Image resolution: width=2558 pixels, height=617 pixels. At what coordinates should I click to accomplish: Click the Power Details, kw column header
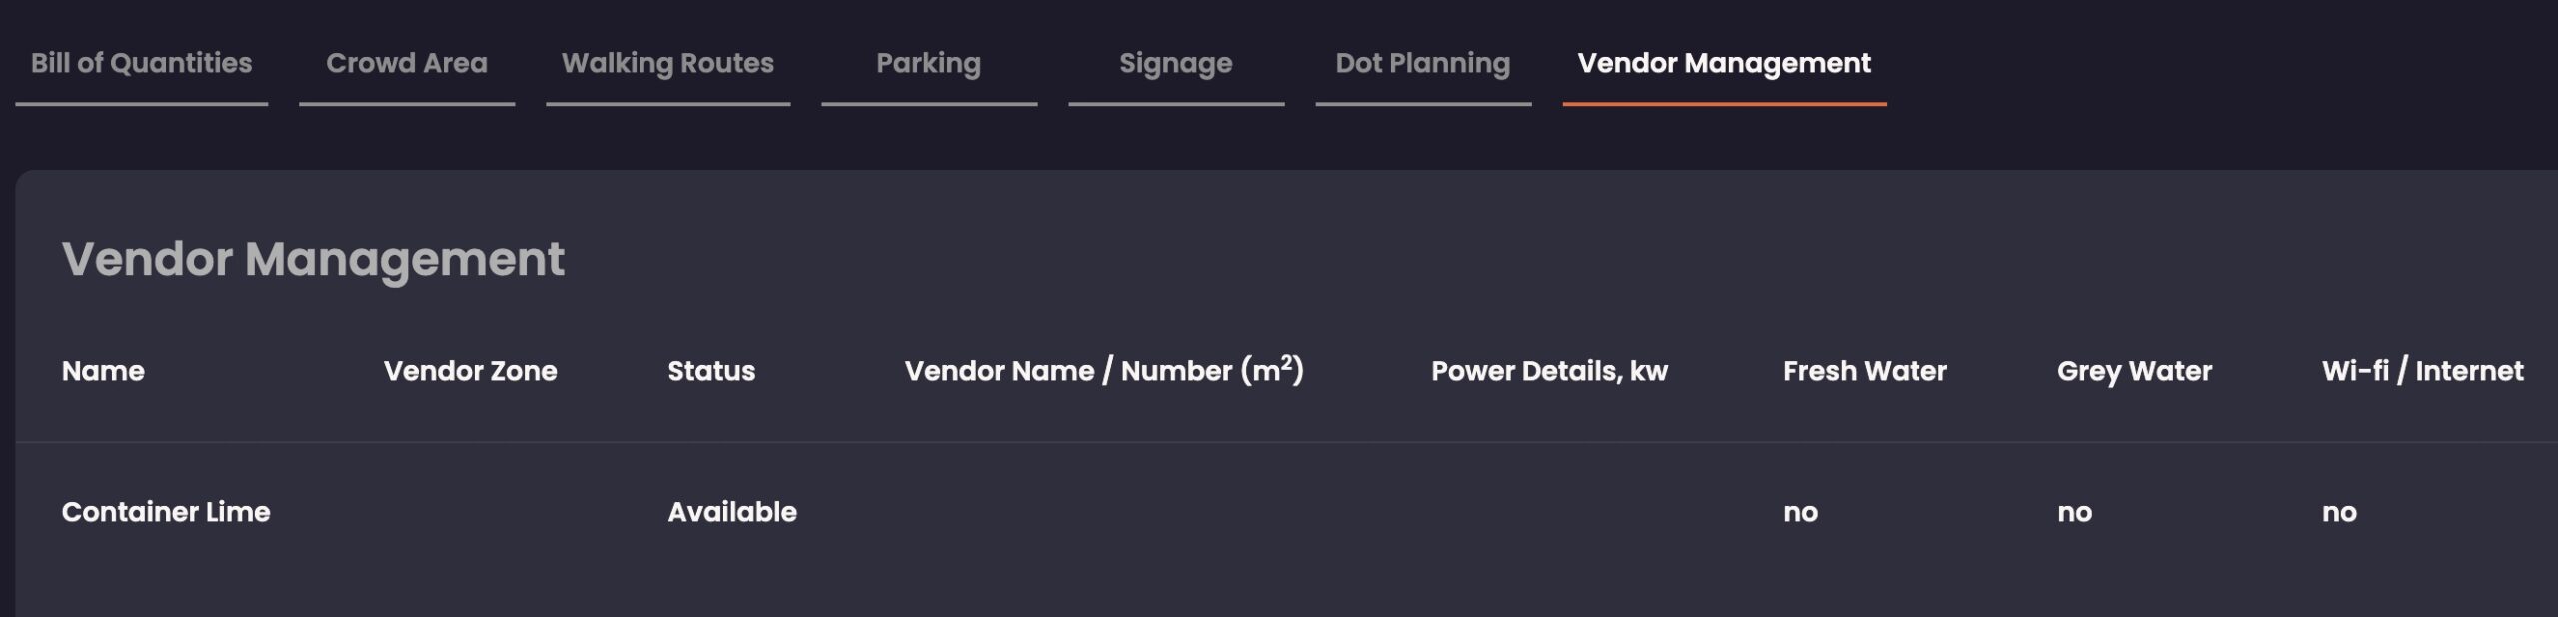[x=1549, y=371]
